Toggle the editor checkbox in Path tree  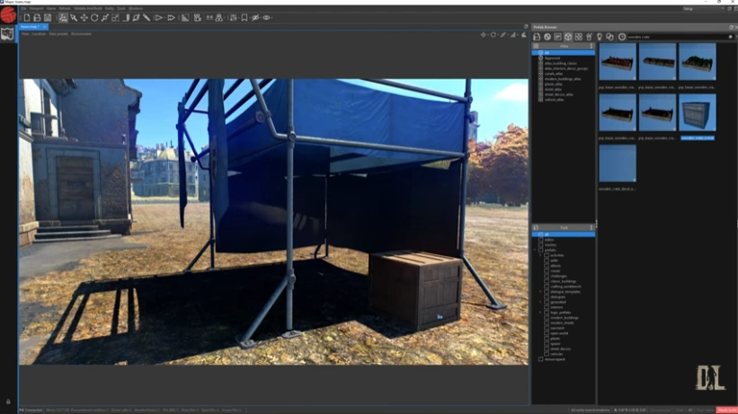point(540,240)
